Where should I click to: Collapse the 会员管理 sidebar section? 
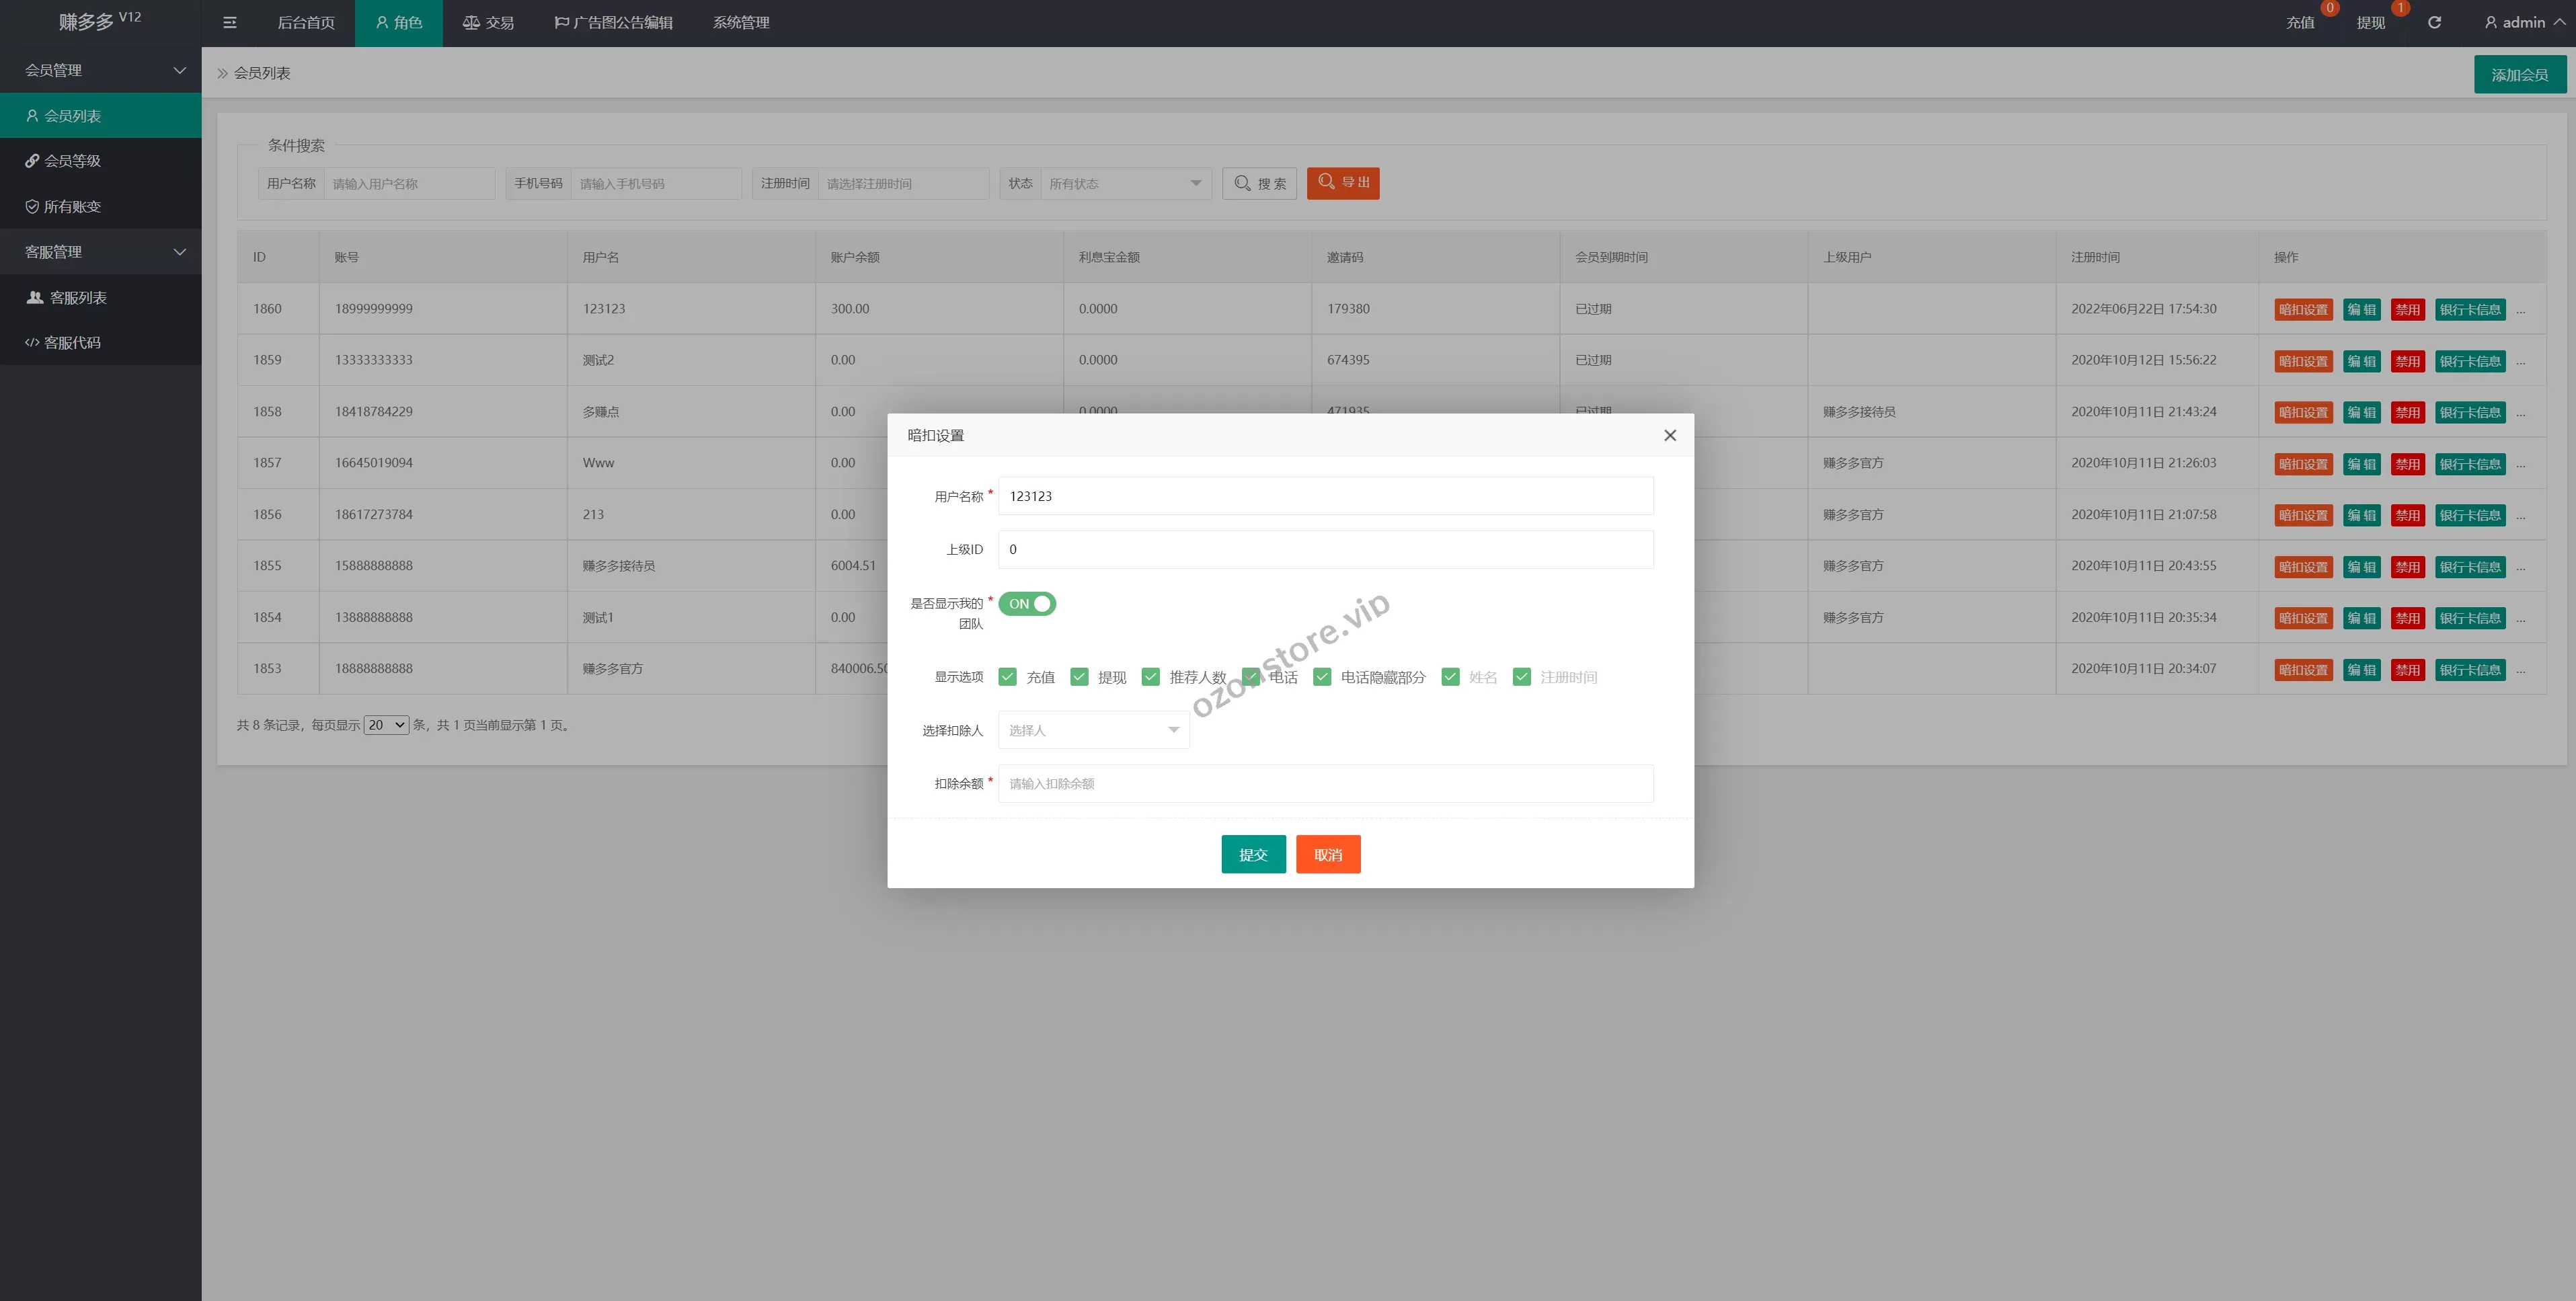[100, 70]
